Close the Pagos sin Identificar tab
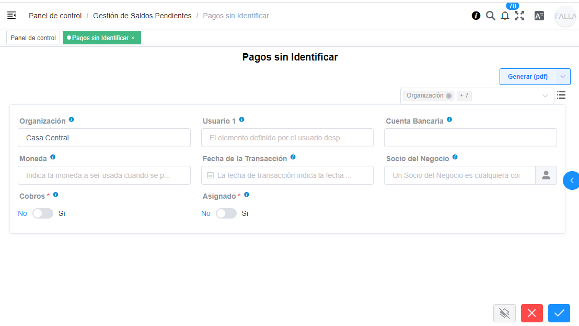Image resolution: width=579 pixels, height=326 pixels. tap(132, 38)
